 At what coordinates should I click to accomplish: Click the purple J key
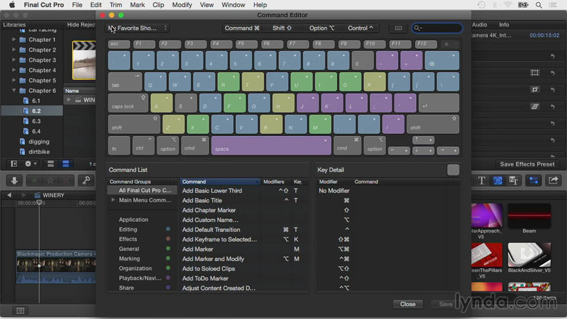pos(308,103)
